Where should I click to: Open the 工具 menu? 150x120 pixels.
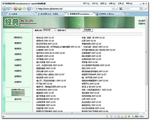(x=121, y=4)
